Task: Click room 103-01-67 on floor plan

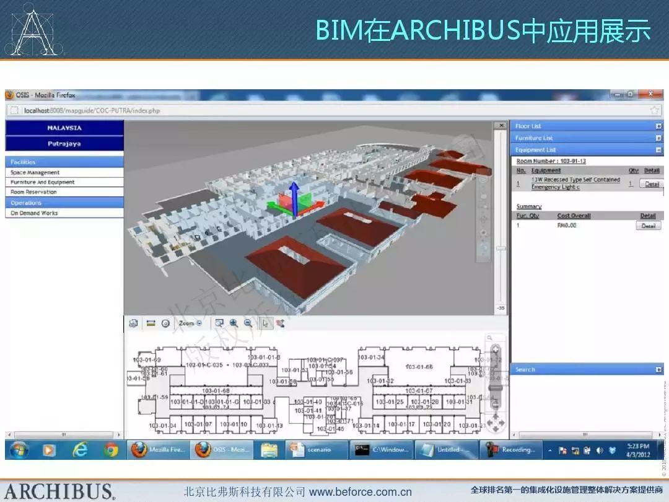Action: (x=419, y=390)
